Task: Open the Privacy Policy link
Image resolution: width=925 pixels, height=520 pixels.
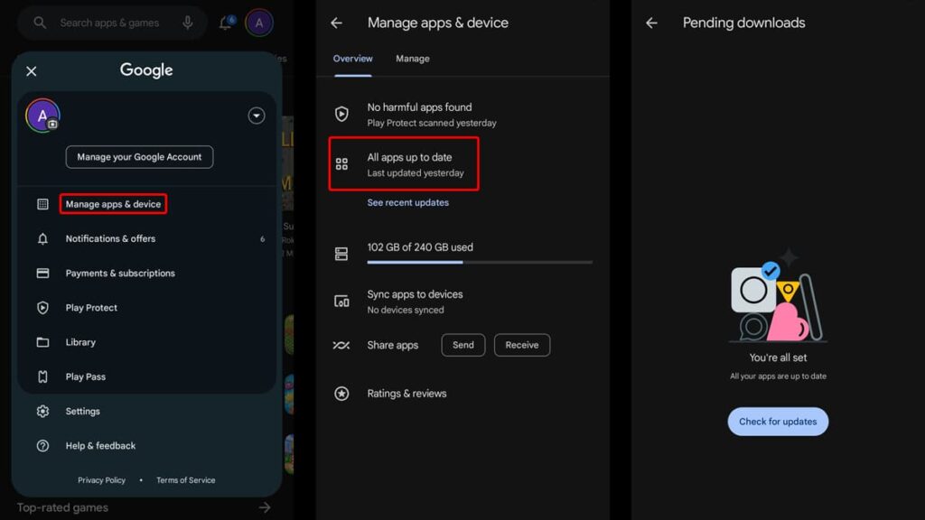Action: pos(101,480)
